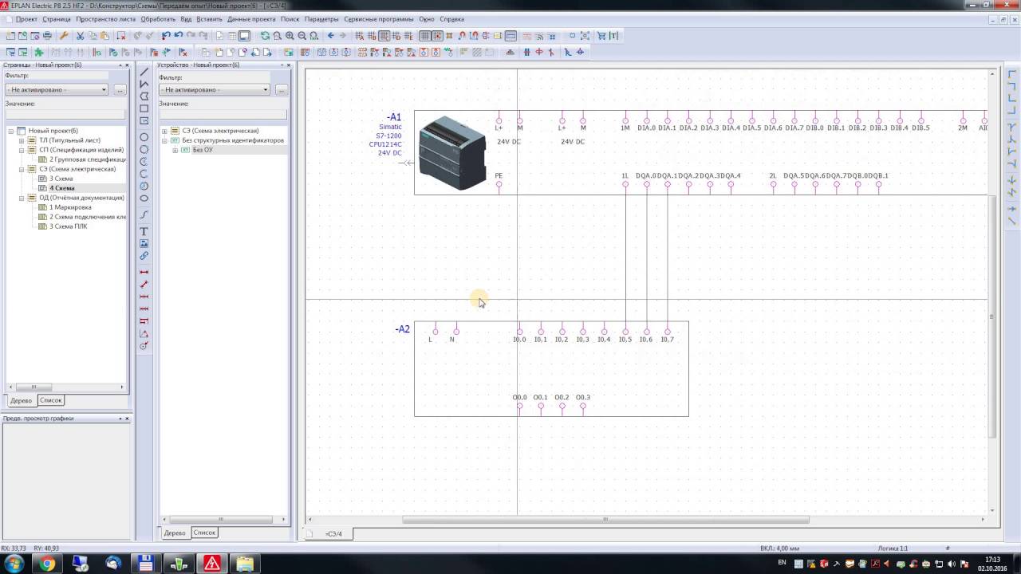Select the Polygon drawing tool
Image resolution: width=1021 pixels, height=574 pixels.
[x=144, y=96]
